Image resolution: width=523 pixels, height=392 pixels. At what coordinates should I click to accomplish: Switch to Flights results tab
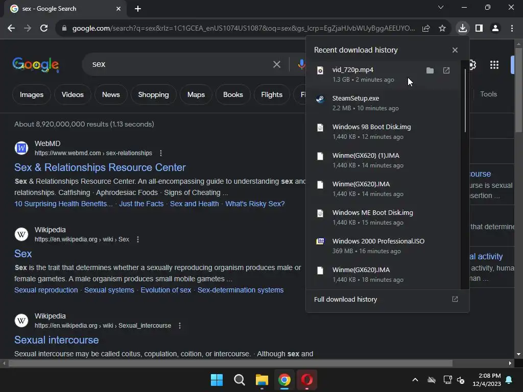tap(272, 94)
